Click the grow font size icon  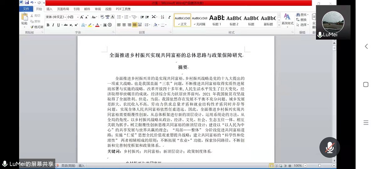point(82,17)
